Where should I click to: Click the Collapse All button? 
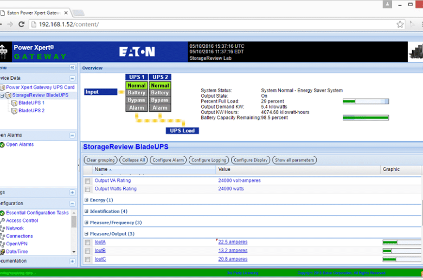(x=133, y=160)
